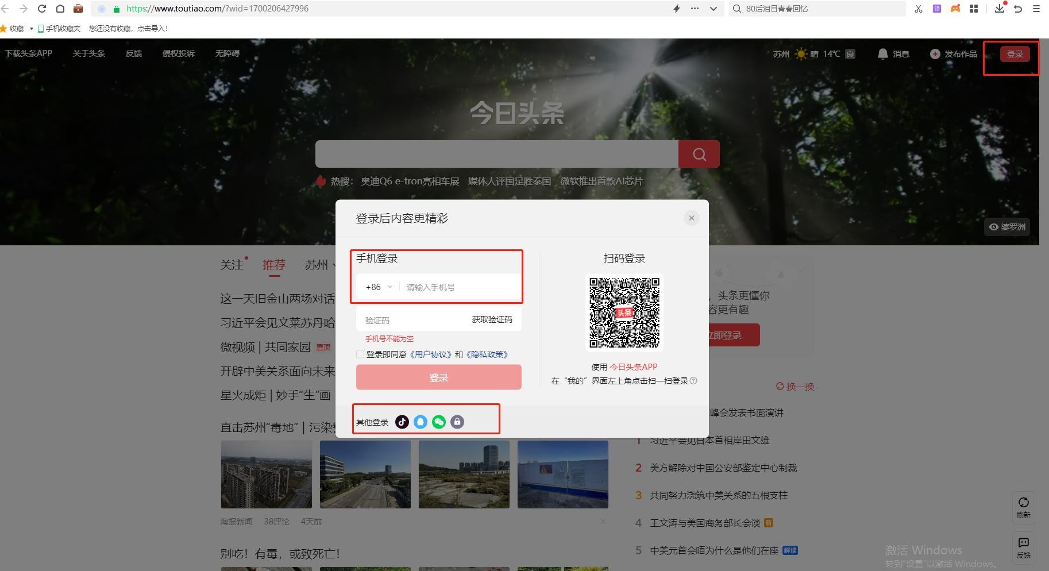Click the scissors screenshot tool icon
Screen dimensions: 1049x571
coord(919,9)
